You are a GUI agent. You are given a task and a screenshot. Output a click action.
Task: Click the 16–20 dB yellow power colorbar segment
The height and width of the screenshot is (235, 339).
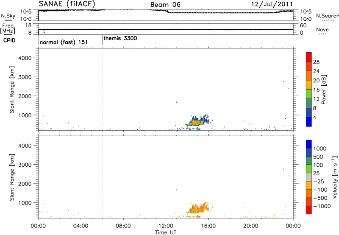click(309, 84)
